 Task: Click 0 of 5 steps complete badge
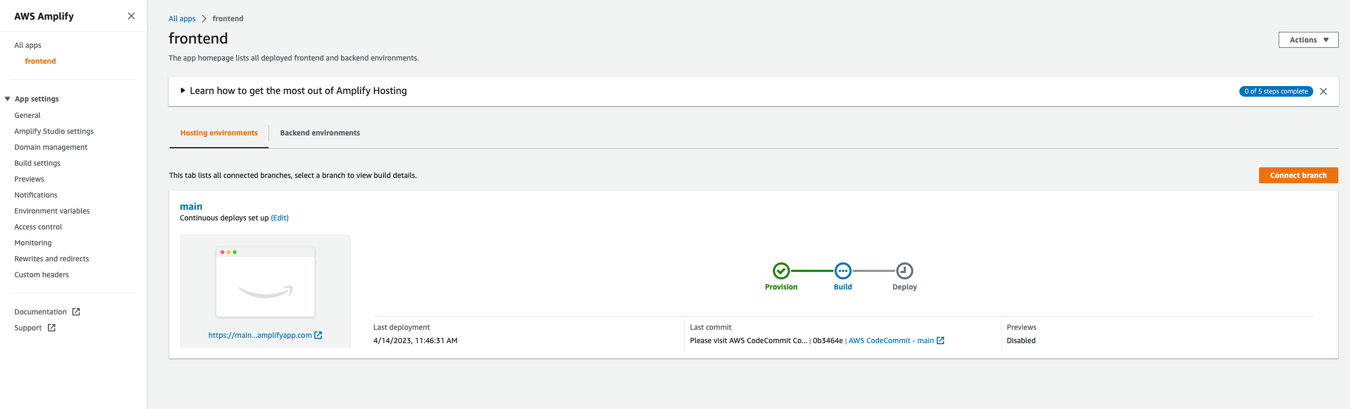1276,91
